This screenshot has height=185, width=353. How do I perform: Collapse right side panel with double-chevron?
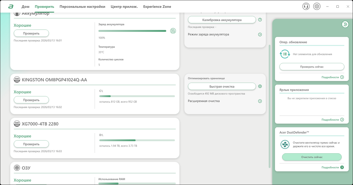tap(345, 24)
